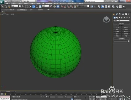Select the Cameras category icon

122,18
